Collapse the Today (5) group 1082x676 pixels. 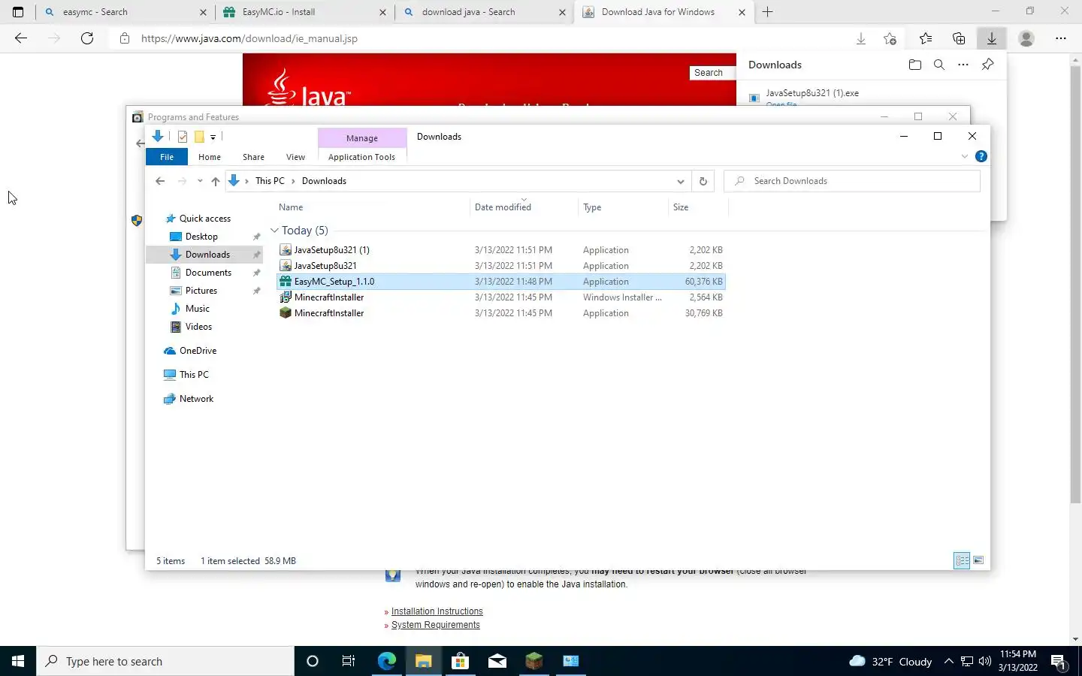274,231
